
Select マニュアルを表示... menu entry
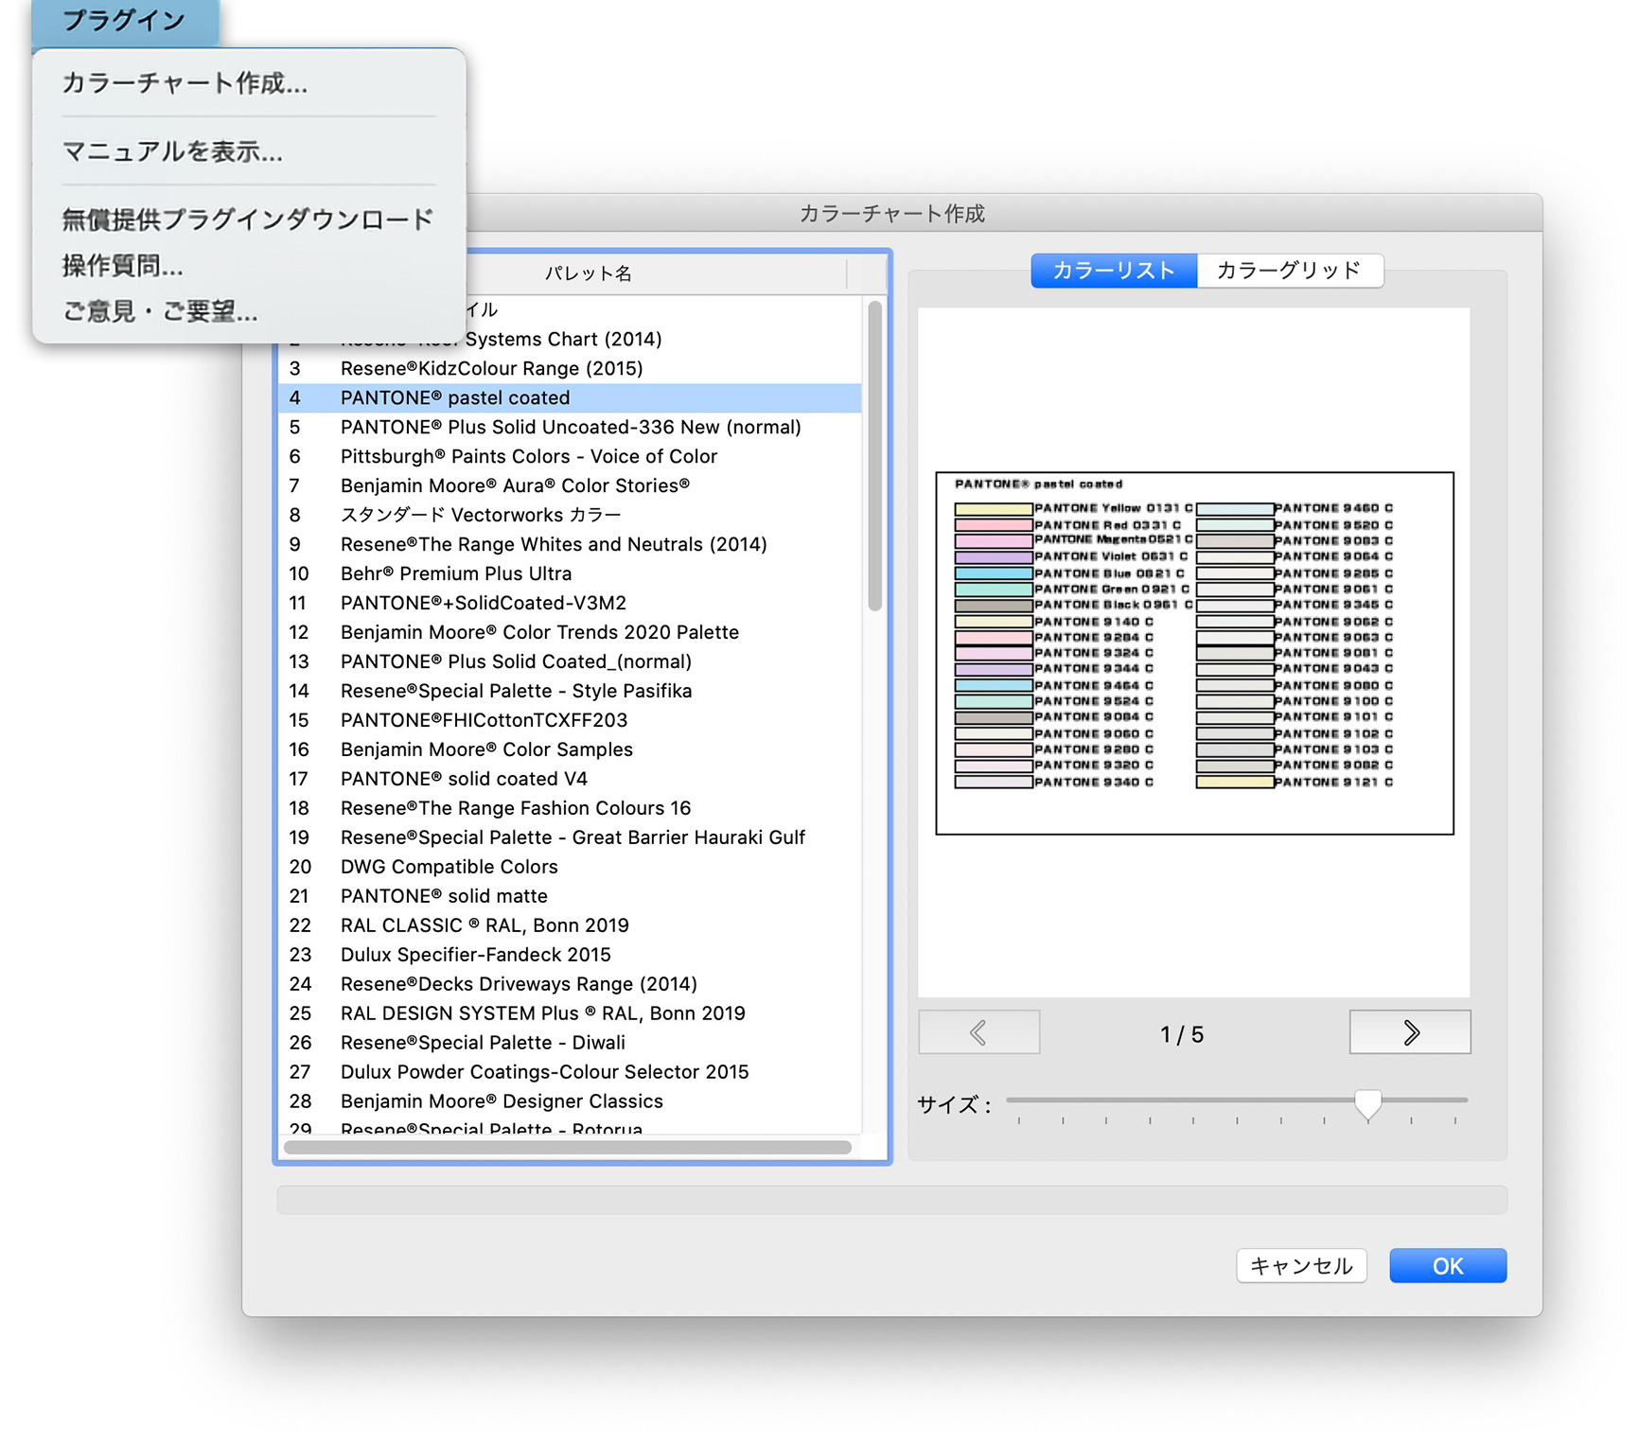[172, 151]
